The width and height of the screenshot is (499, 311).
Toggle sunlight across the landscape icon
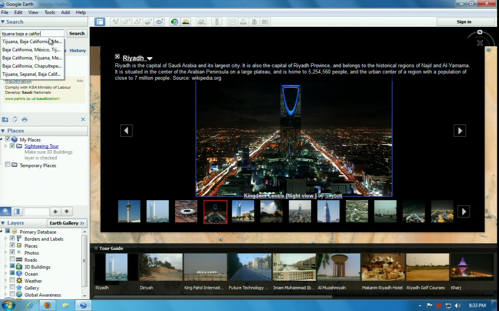click(186, 22)
